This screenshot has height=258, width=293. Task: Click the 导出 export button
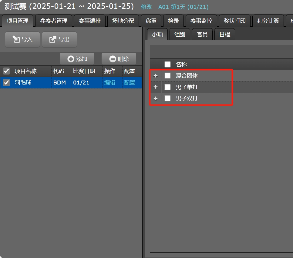pos(59,39)
